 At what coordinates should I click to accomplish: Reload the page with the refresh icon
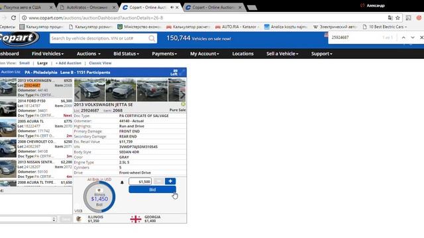coord(13,18)
